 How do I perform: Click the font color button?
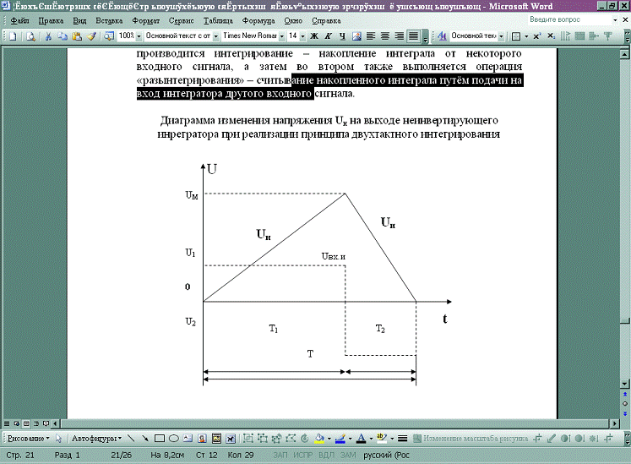362,439
